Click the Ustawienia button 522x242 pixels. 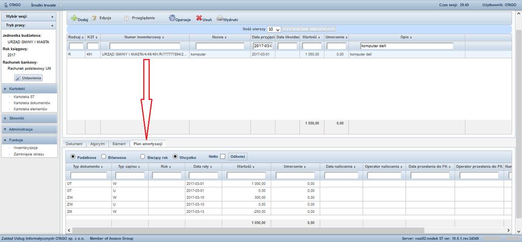pos(29,78)
